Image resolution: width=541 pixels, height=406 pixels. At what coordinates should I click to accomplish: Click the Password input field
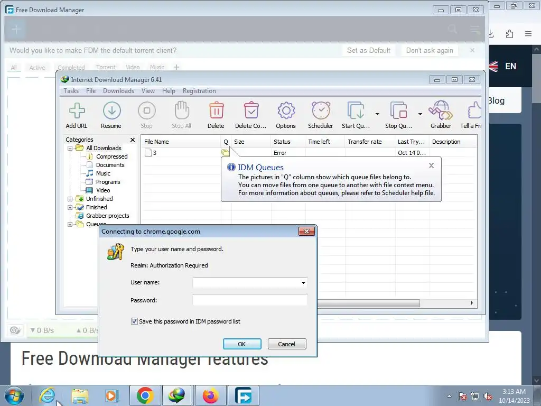(250, 300)
